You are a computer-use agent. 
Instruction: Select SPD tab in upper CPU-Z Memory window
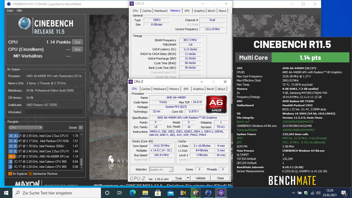coord(187,11)
